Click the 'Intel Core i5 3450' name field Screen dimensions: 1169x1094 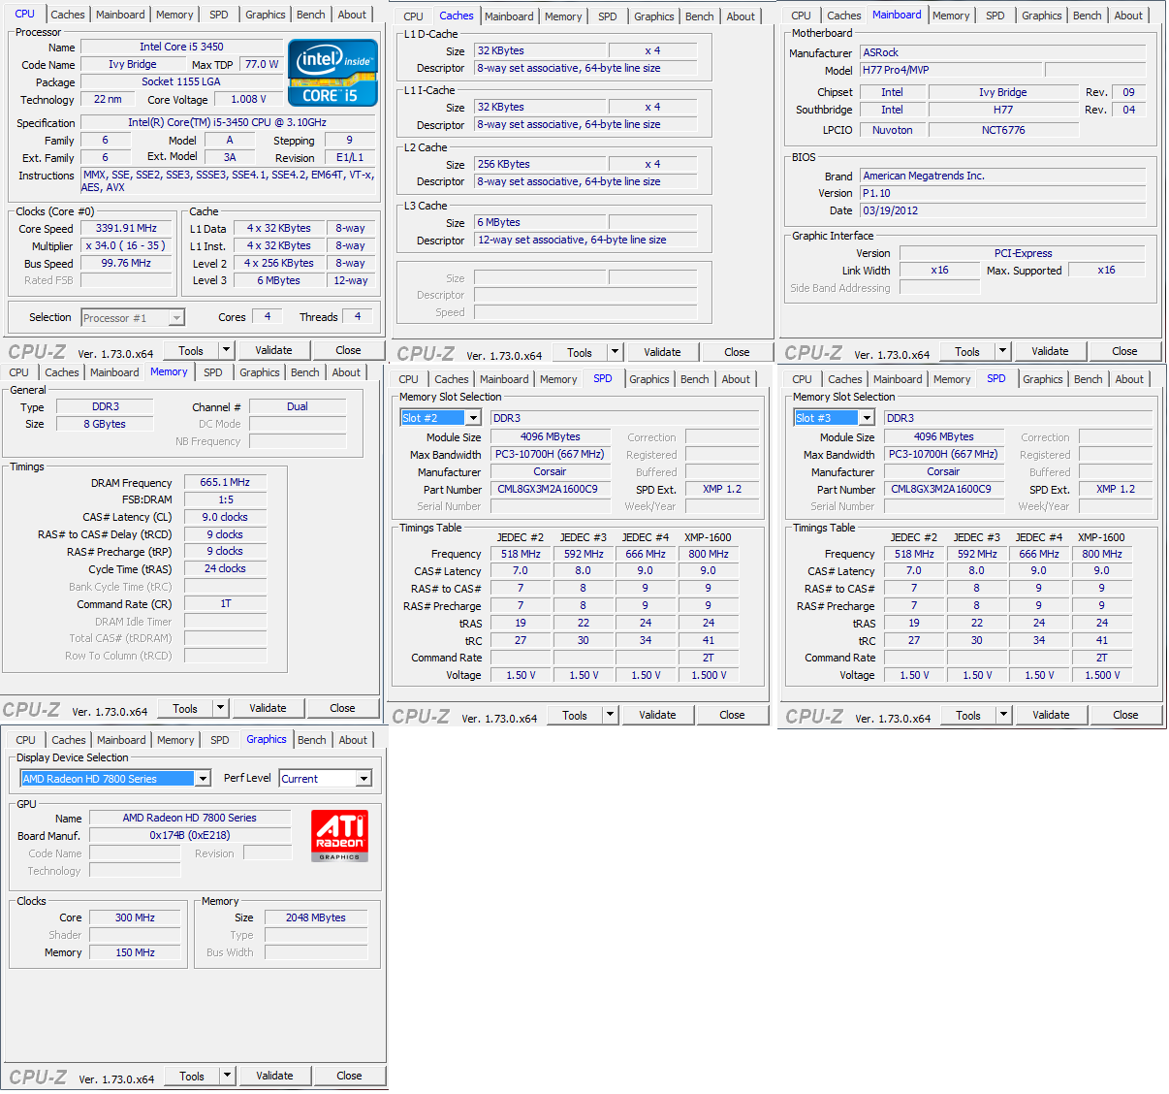tap(182, 47)
